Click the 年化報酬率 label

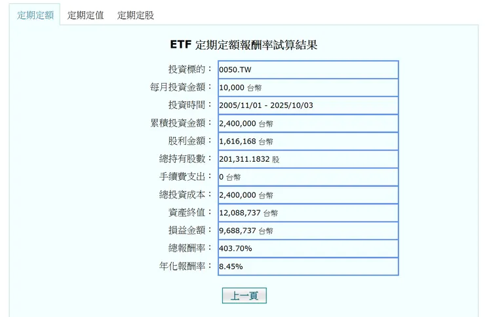185,266
